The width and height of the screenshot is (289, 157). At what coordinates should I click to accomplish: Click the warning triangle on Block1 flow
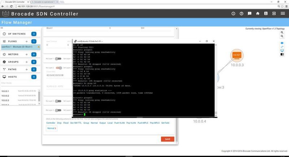pos(39,47)
